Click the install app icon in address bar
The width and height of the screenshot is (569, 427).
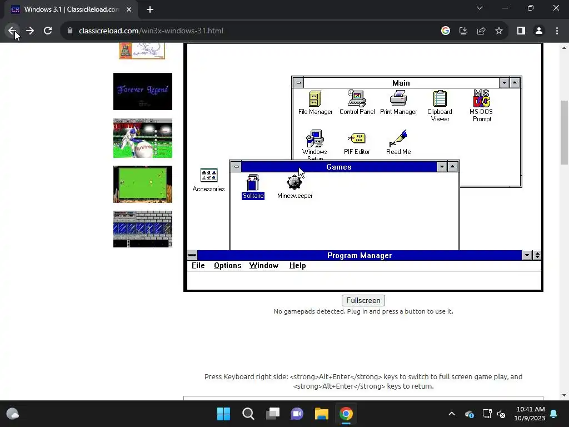(463, 31)
